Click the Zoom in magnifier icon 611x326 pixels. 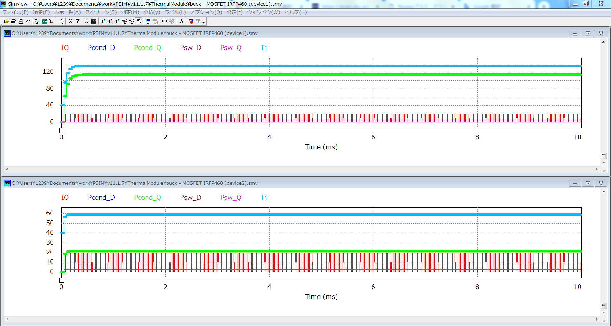coord(110,21)
